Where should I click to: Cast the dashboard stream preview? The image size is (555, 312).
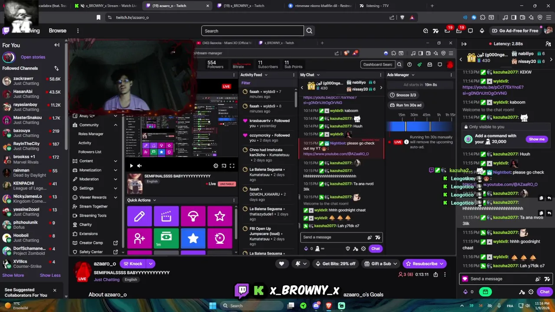point(224,166)
